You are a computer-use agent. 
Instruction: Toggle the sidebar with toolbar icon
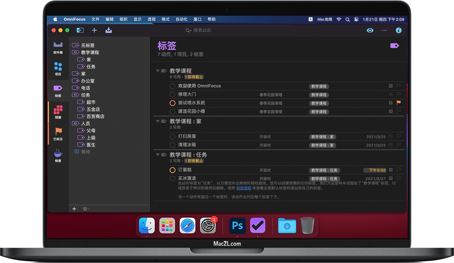point(80,31)
